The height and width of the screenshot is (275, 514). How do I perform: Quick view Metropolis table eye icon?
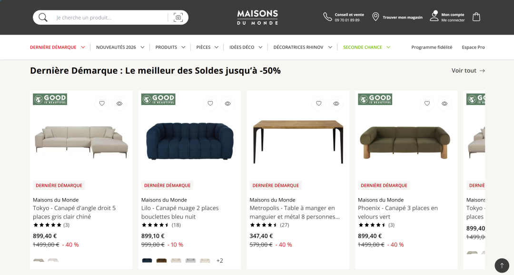(336, 104)
